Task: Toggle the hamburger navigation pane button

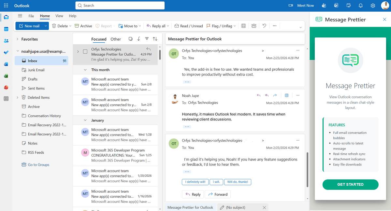Action: [x=20, y=16]
